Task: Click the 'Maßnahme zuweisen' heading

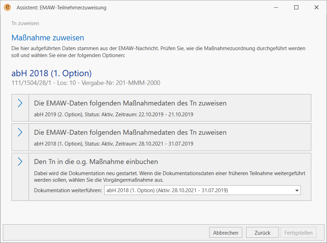Action: coord(48,38)
